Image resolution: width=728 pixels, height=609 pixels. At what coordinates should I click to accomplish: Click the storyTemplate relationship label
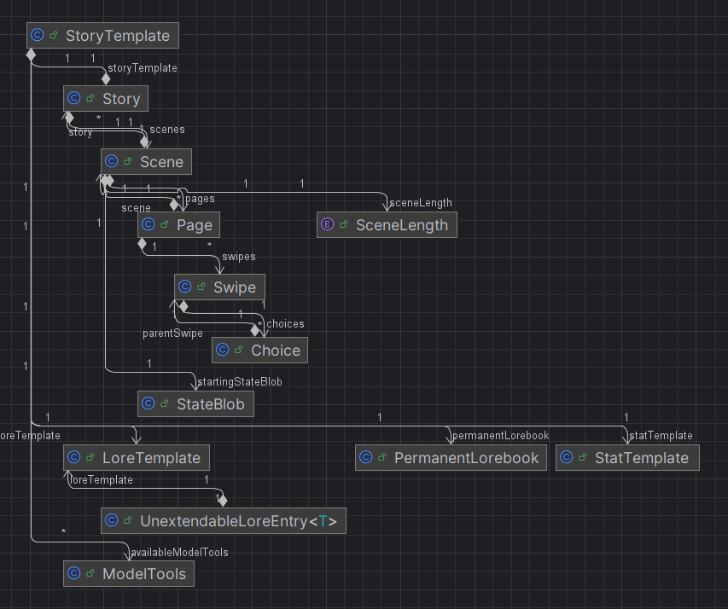(143, 67)
